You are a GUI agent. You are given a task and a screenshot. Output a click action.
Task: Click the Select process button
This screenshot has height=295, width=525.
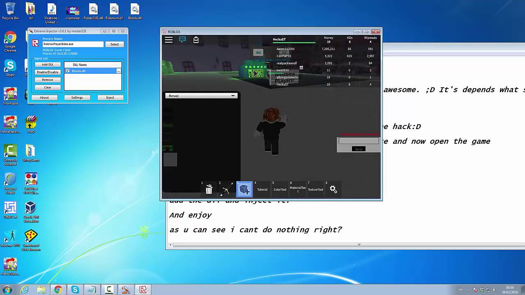click(114, 44)
